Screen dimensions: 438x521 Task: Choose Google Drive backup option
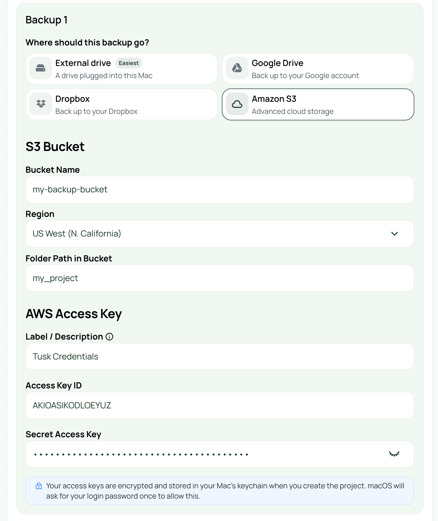tap(318, 68)
